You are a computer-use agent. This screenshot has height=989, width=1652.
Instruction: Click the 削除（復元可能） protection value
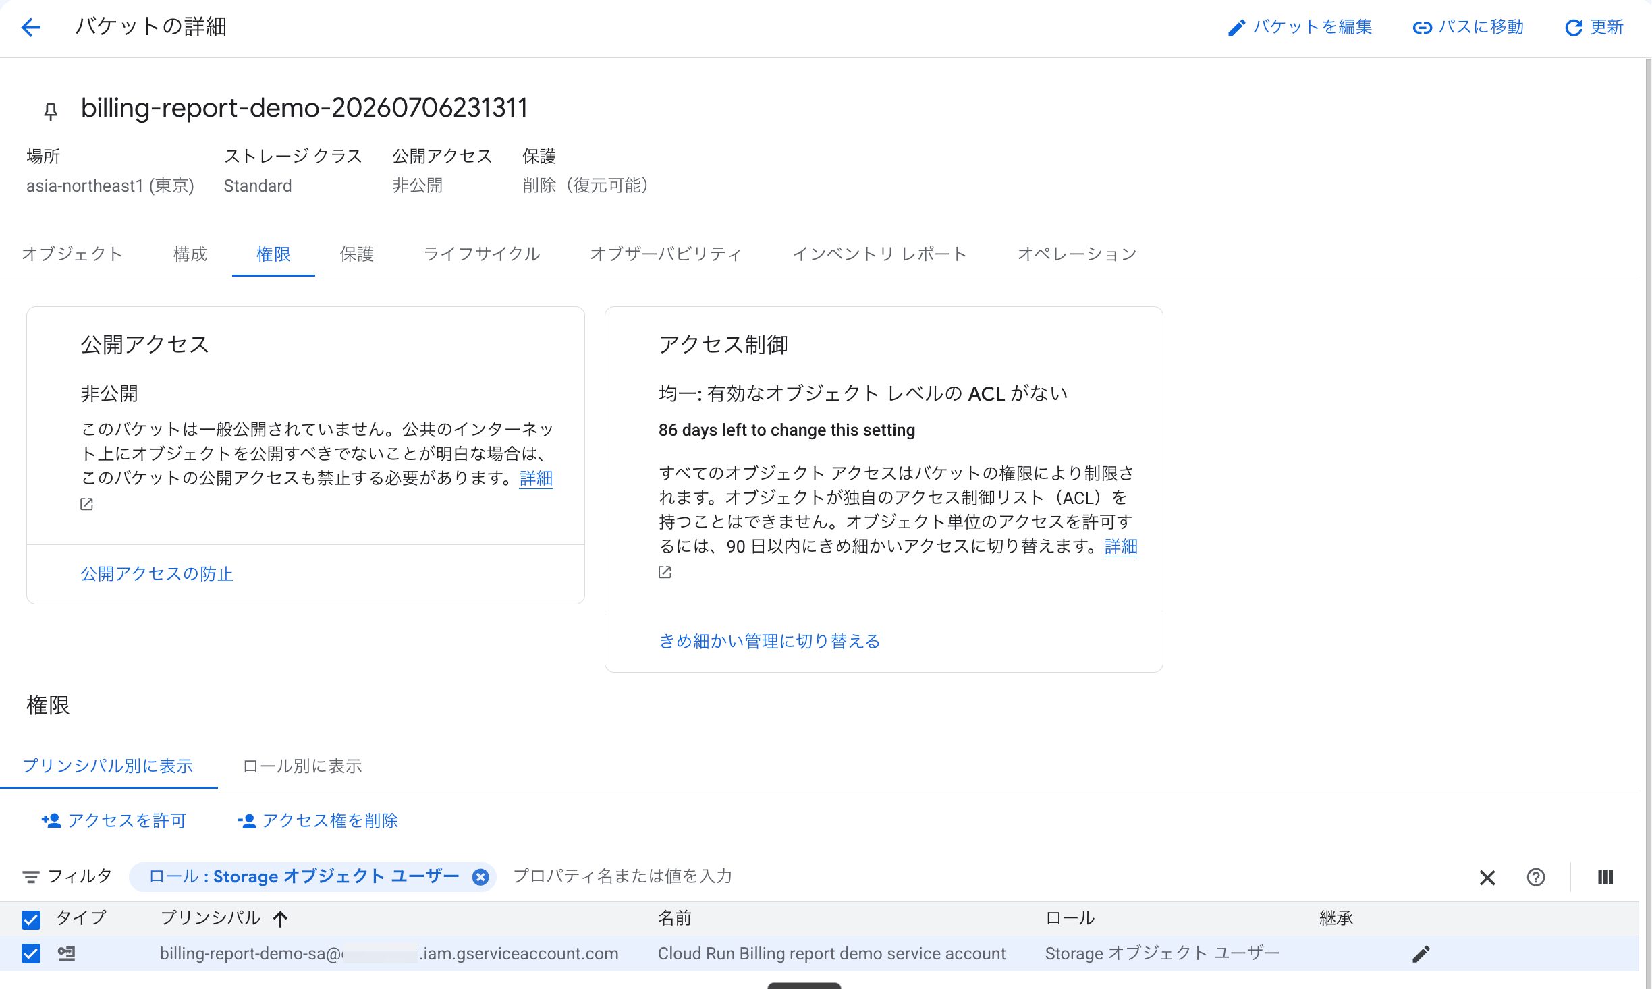[585, 186]
